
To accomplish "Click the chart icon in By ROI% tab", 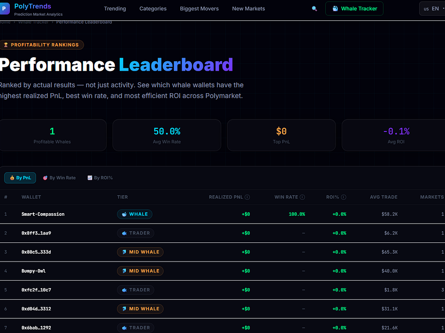I will point(90,178).
